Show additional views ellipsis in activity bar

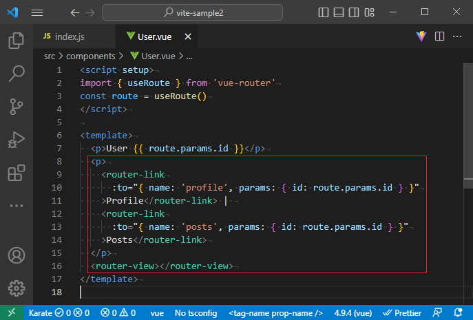tap(17, 206)
